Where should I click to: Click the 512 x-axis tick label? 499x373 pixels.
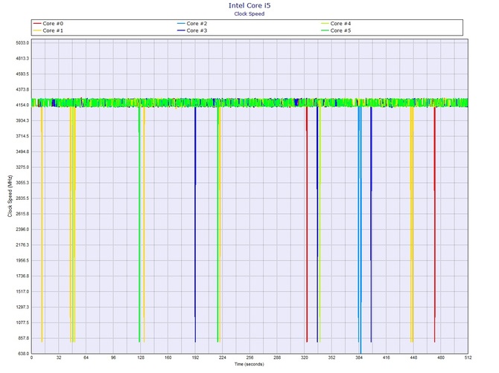click(468, 357)
